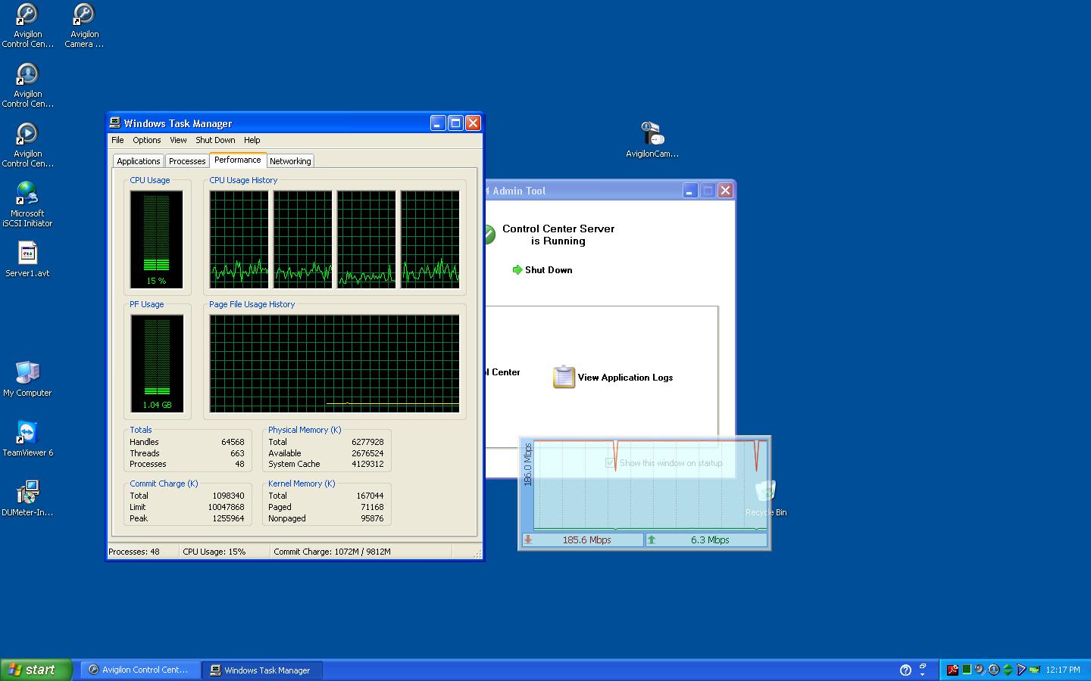This screenshot has width=1091, height=681.
Task: Open the Shut Down menu in Task Manager
Action: coord(215,140)
